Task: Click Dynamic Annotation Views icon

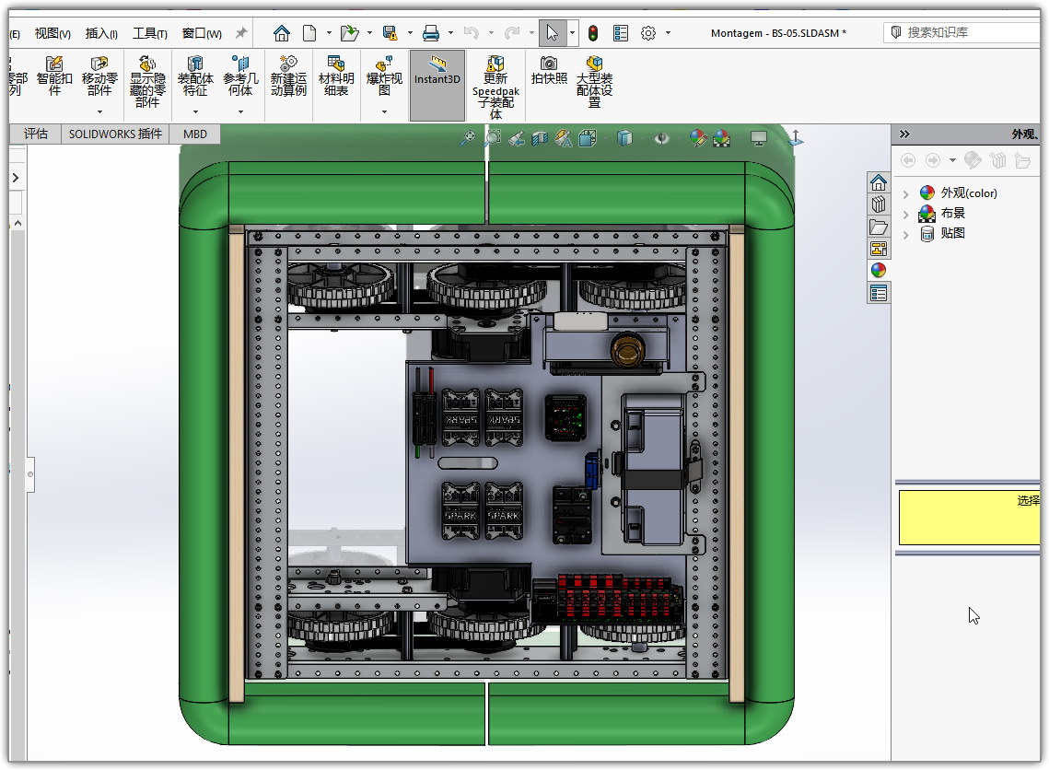Action: 564,138
